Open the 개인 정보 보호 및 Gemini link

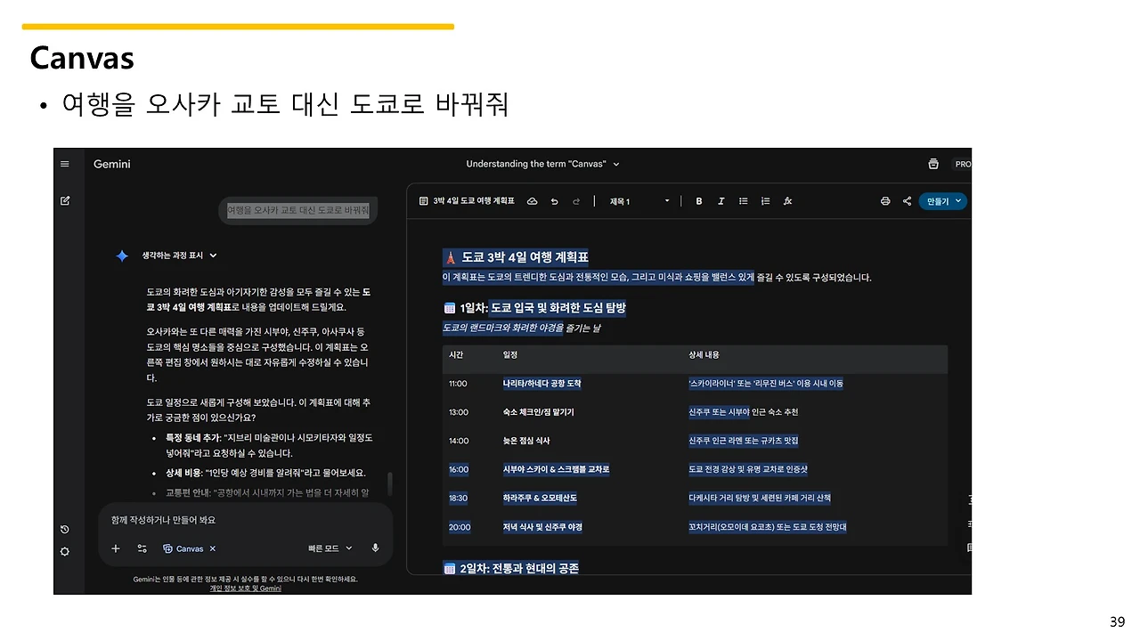tap(245, 588)
